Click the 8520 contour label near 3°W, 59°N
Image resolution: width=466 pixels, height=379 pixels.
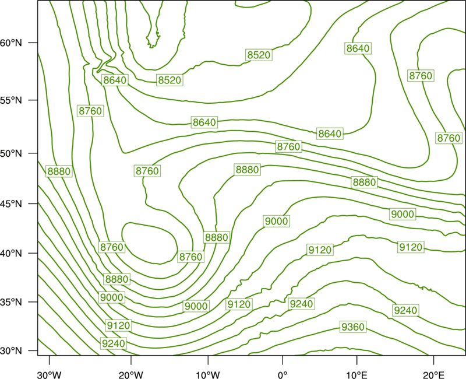259,55
